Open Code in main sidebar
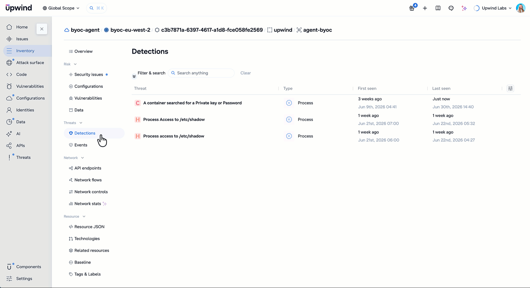The image size is (530, 288). click(21, 74)
